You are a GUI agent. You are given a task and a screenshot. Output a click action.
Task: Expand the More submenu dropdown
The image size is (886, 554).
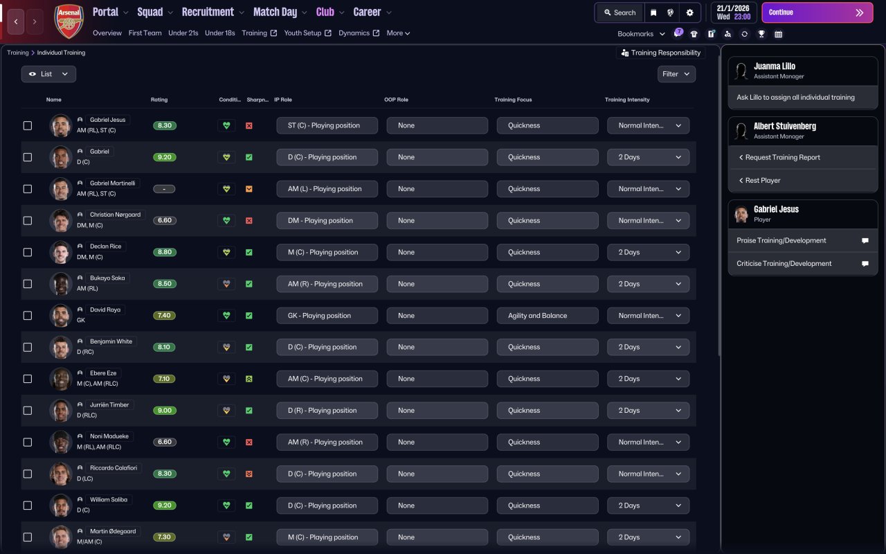pos(399,33)
